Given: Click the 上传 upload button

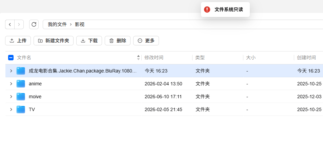Looking at the screenshot, I should click(18, 41).
